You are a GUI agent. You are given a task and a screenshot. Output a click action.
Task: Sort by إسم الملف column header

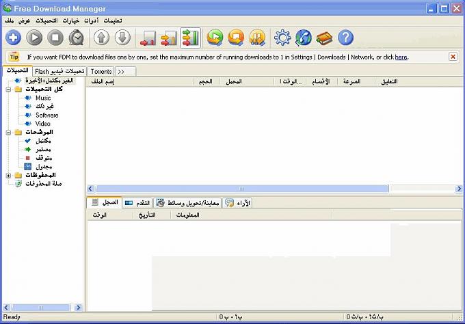pyautogui.click(x=139, y=81)
